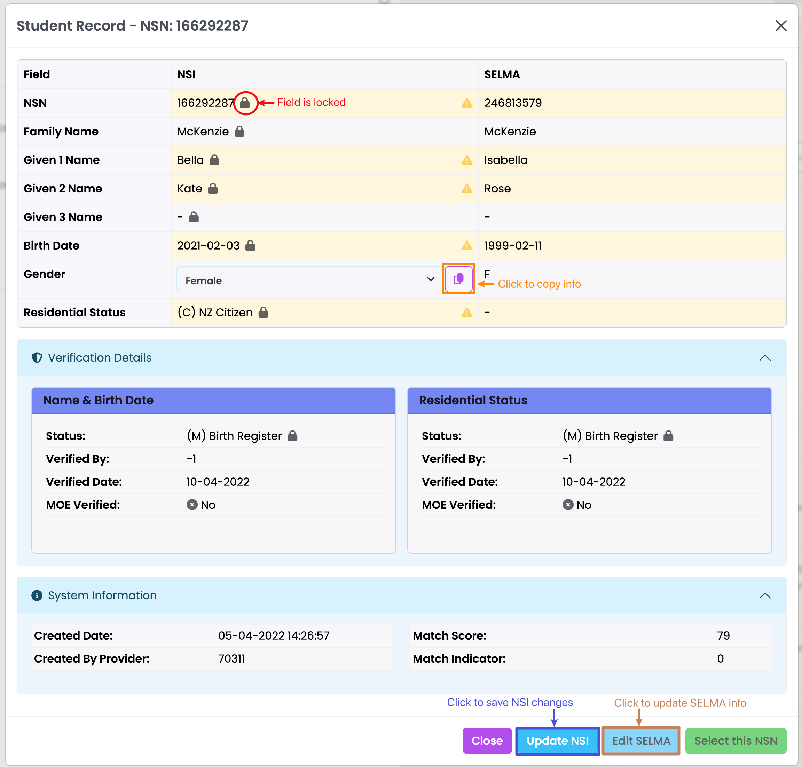Click the lock icon beside NZ Citizen
The image size is (802, 767).
(x=264, y=313)
